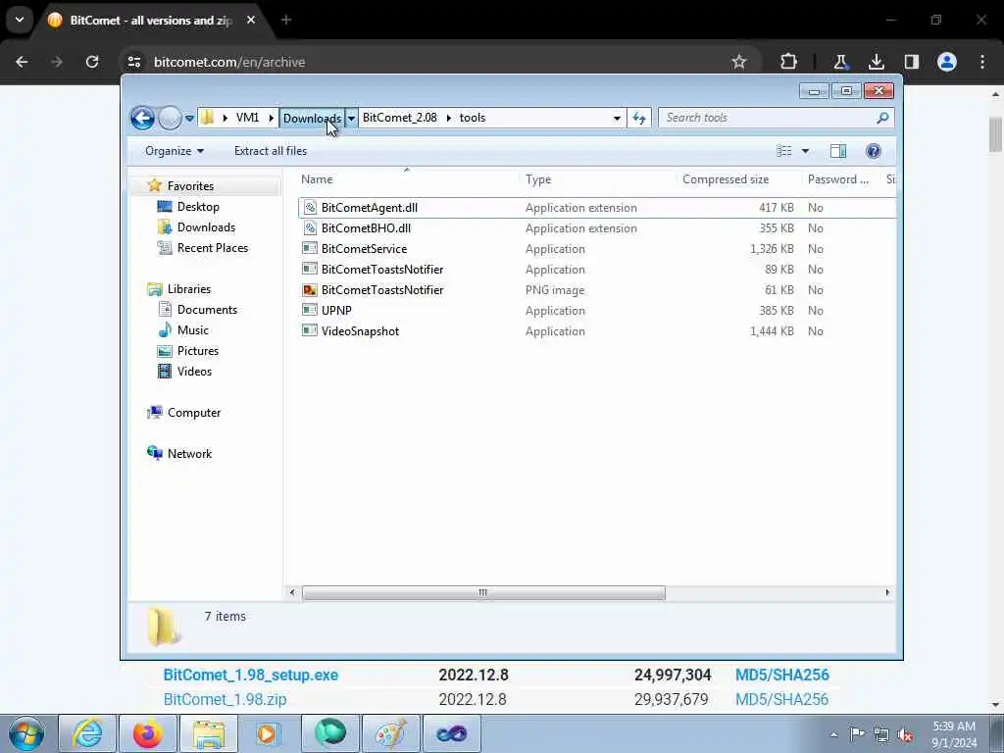Select the BitCometBHO.dll file icon

click(x=310, y=227)
